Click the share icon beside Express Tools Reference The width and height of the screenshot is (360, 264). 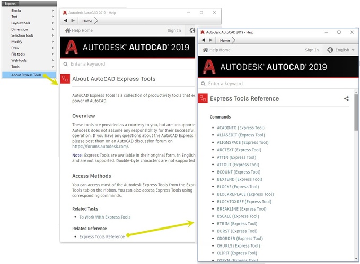346,98
